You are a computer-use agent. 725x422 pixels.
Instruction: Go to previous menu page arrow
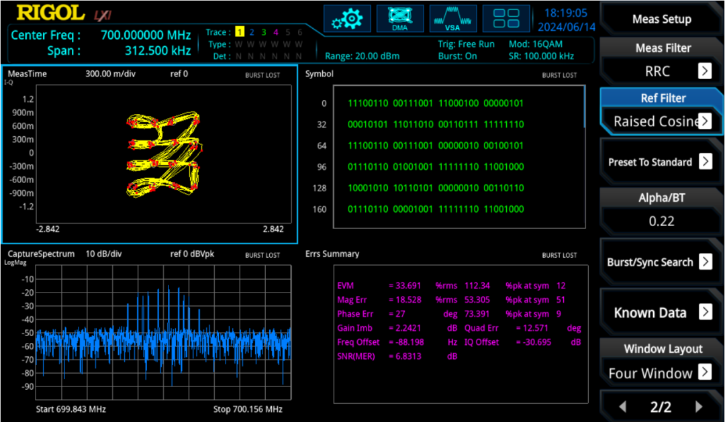pyautogui.click(x=622, y=407)
